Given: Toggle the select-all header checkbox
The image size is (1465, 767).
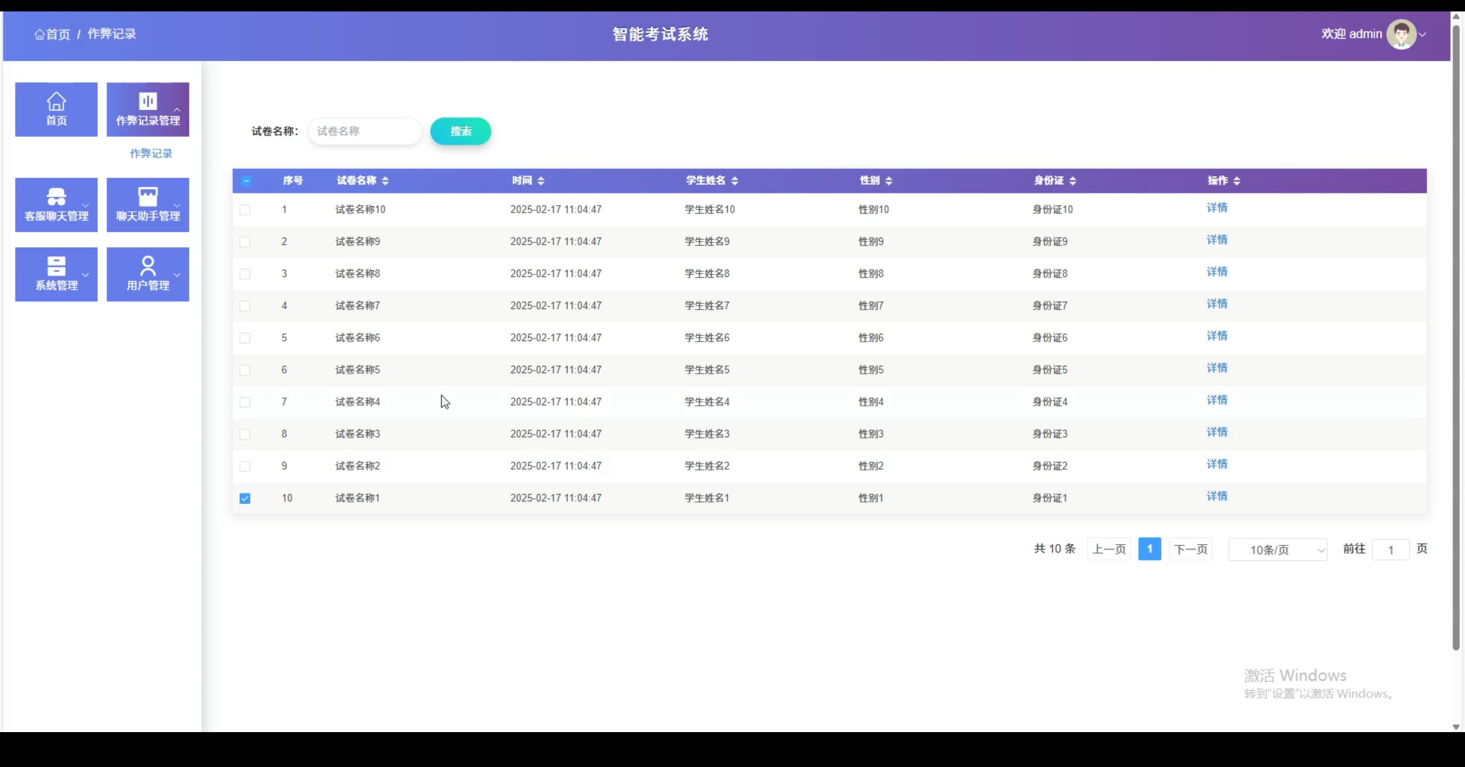Looking at the screenshot, I should click(246, 181).
